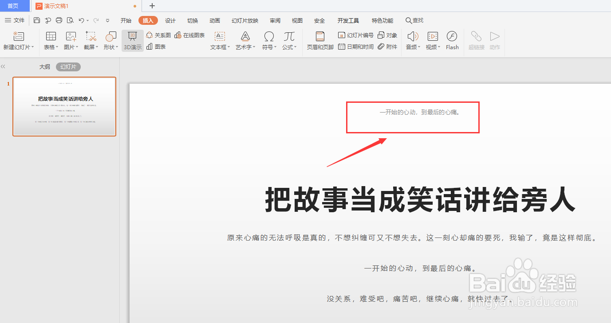This screenshot has width=611, height=323.
Task: Click the 3D演示 button
Action: 133,41
